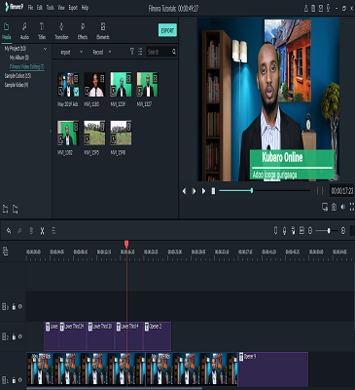Play the preview video
The height and width of the screenshot is (390, 355).
203,191
